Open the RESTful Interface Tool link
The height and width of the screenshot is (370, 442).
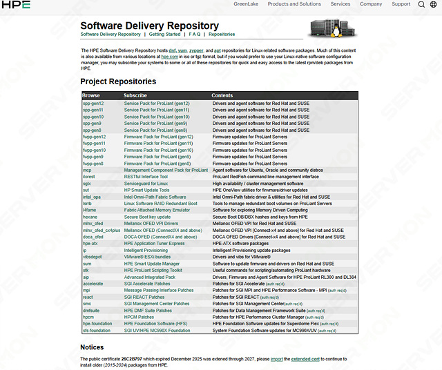(146, 177)
